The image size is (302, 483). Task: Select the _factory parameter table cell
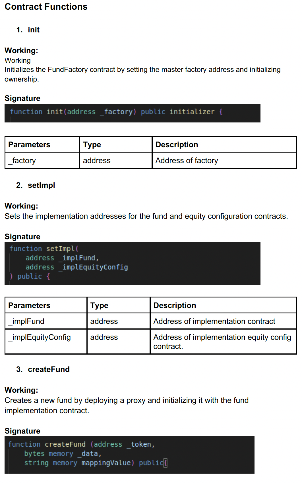(42, 161)
